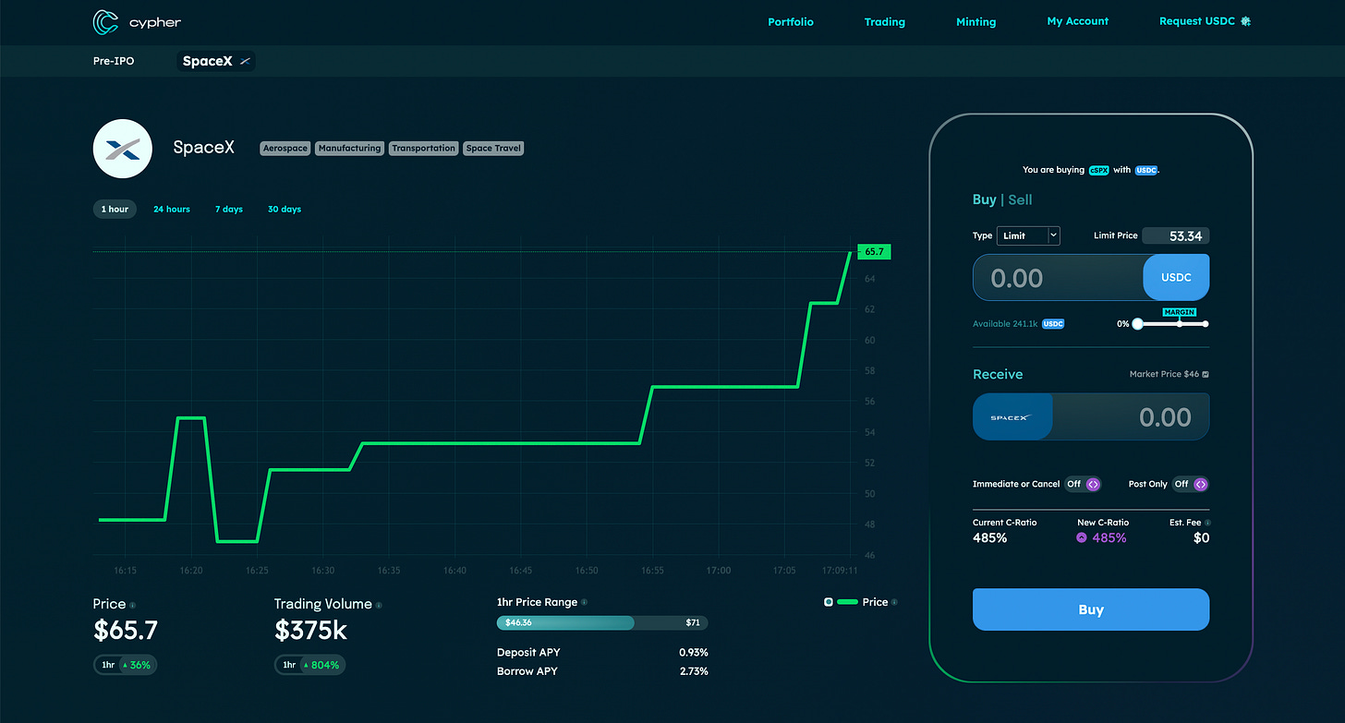Click the margin slider handle at 0%

1138,324
